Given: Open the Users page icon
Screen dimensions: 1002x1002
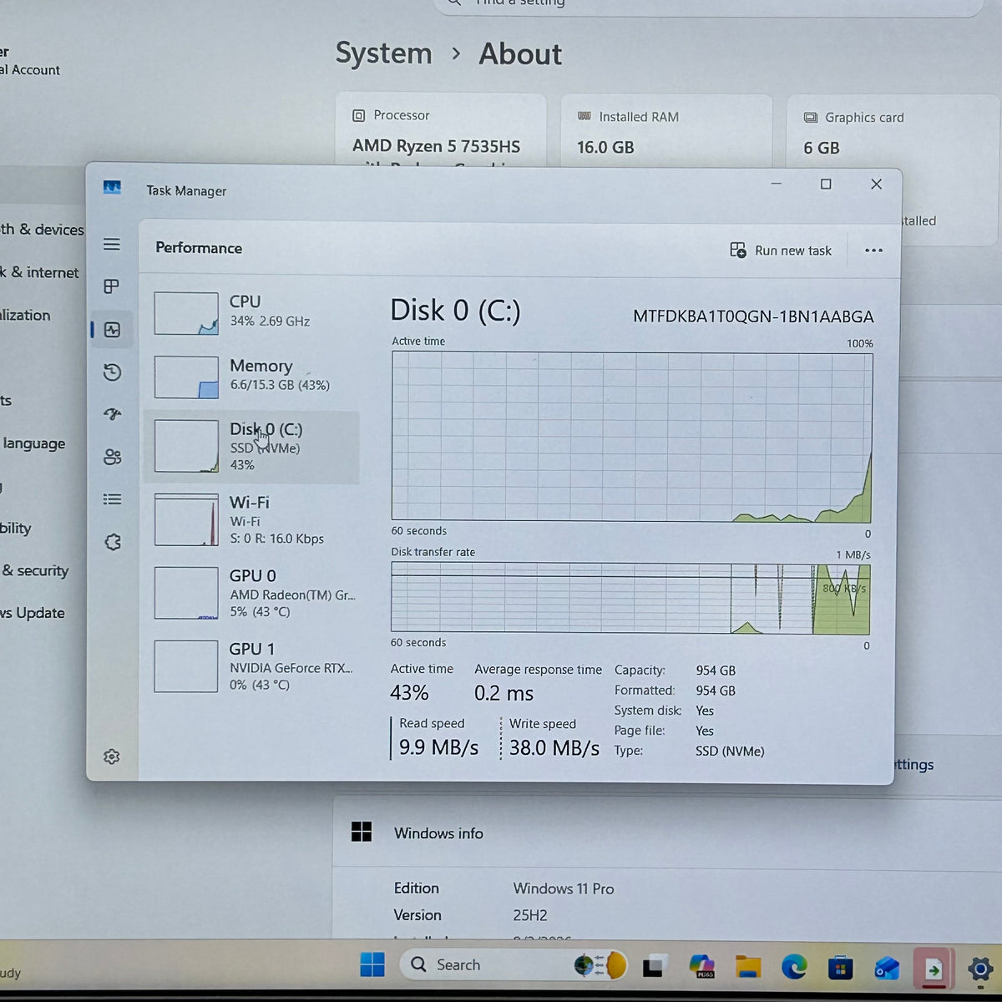Looking at the screenshot, I should (112, 457).
